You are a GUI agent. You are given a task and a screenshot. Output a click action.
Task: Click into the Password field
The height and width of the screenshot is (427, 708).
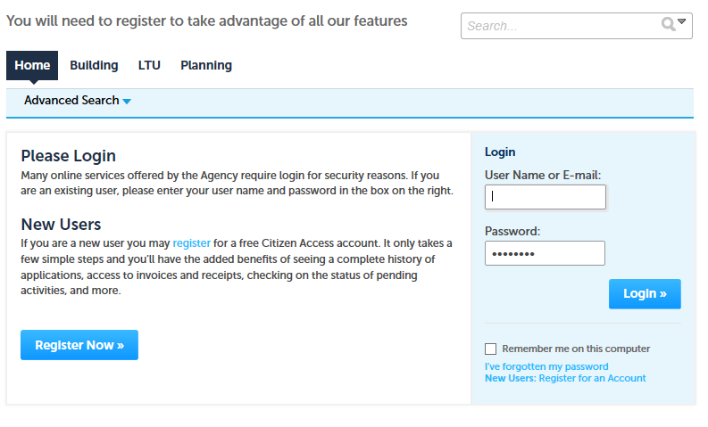coord(545,253)
